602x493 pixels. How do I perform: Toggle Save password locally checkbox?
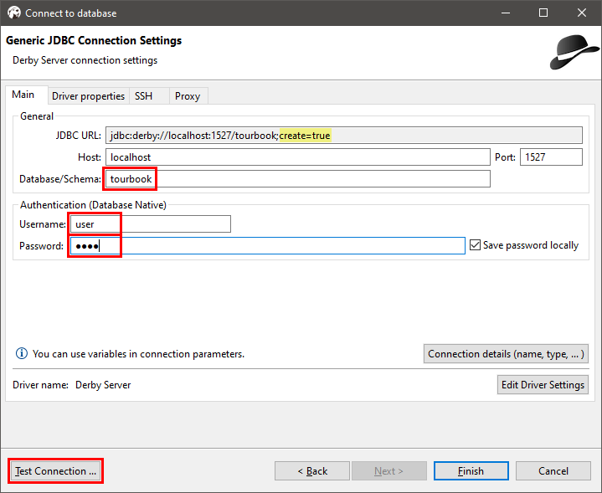coord(475,245)
